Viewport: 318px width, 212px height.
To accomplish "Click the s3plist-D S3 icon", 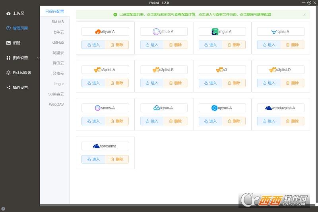I will 273,70.
